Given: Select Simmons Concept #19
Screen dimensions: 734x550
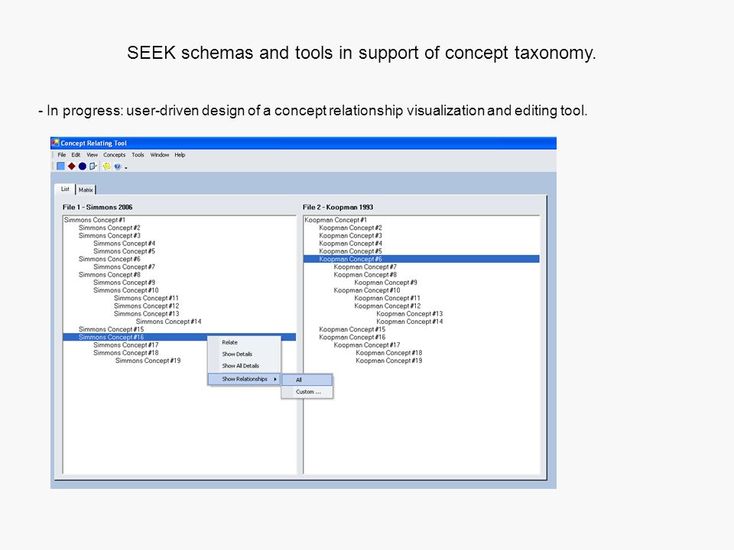Looking at the screenshot, I should pos(148,361).
